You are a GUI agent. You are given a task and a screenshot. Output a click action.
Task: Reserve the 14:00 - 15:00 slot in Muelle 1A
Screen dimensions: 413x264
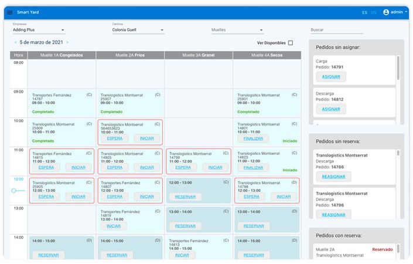coord(49,255)
